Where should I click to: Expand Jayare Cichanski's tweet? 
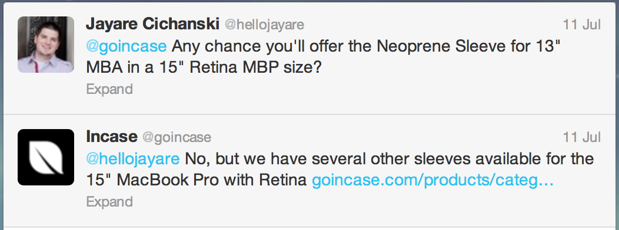click(109, 89)
